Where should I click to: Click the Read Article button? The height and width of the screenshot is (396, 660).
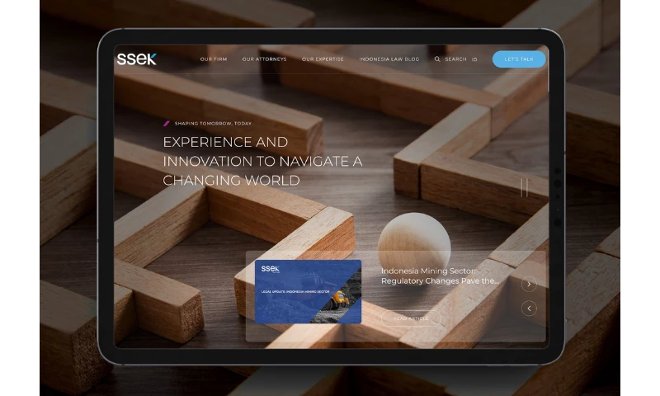pyautogui.click(x=411, y=318)
